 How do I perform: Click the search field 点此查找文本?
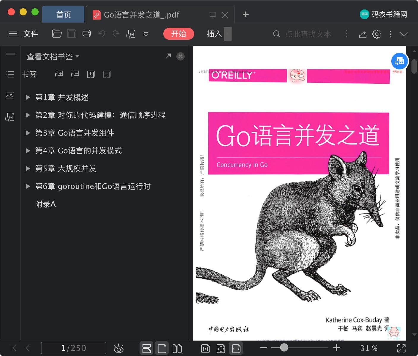[x=308, y=34]
